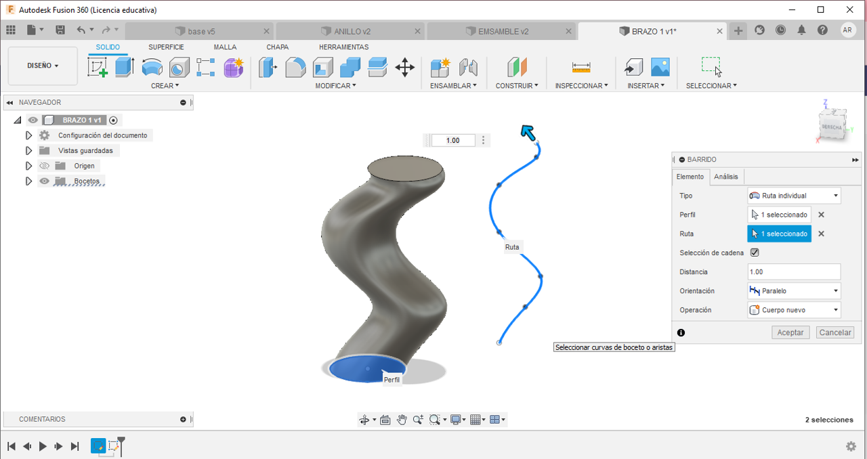Screen dimensions: 867x459
Task: Select the Shell tool
Action: coord(322,67)
